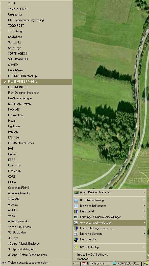Select Autodesk Inventor profile

37,193
